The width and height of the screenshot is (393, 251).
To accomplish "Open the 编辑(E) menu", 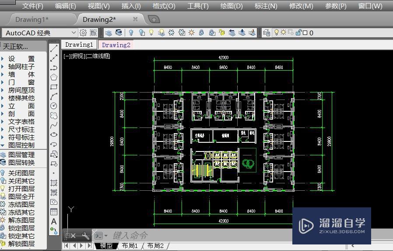I will pos(65,6).
